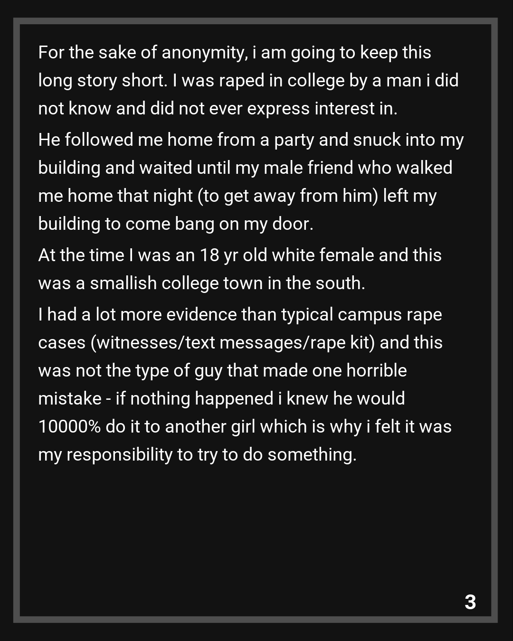Screen dimensions: 513x641
Task: Click the words "smallish college town"
Action: point(176,283)
